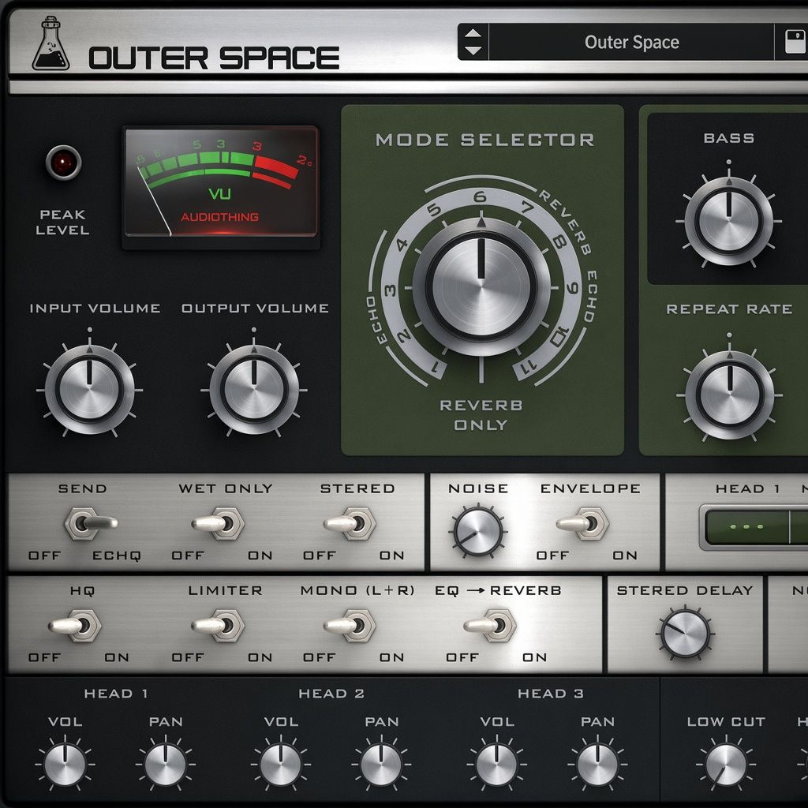808x808 pixels.
Task: Toggle the Envelope switch
Action: [x=584, y=523]
